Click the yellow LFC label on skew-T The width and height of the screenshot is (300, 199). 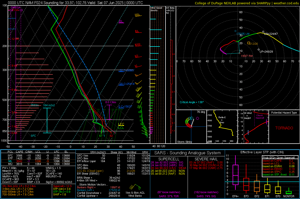[x=121, y=124]
